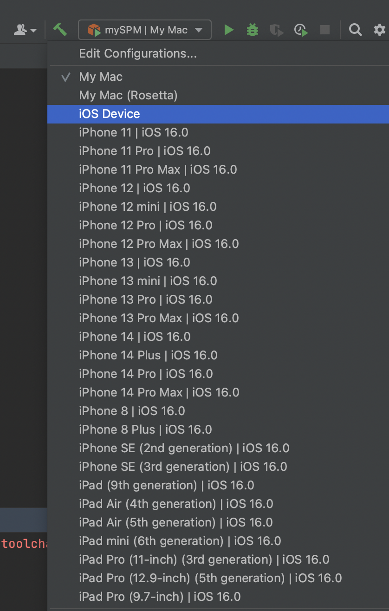Screen dimensions: 389x611
Task: Open Search Everywhere magnifier
Action: (x=356, y=30)
